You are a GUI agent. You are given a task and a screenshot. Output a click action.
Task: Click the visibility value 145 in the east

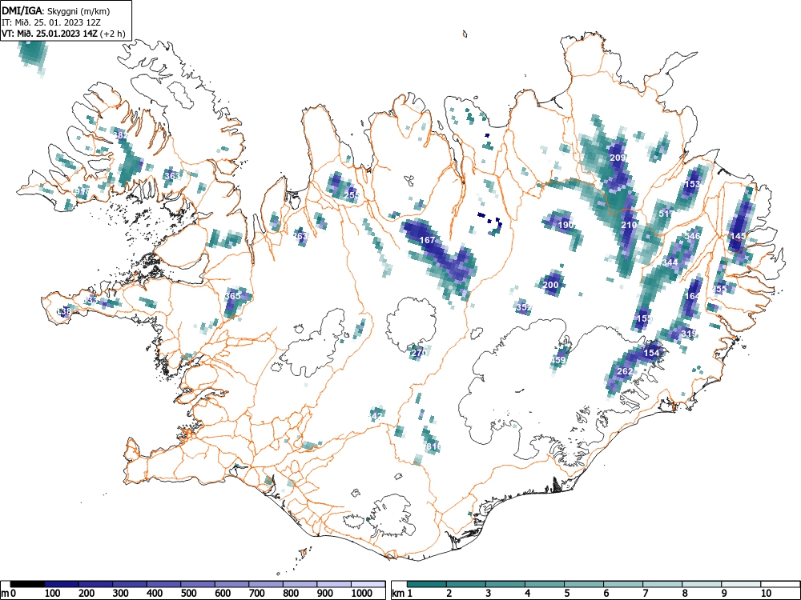739,236
